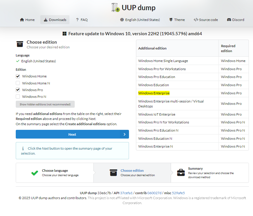
Task: Uncheck the Windows Home checkbox
Action: pos(18,76)
